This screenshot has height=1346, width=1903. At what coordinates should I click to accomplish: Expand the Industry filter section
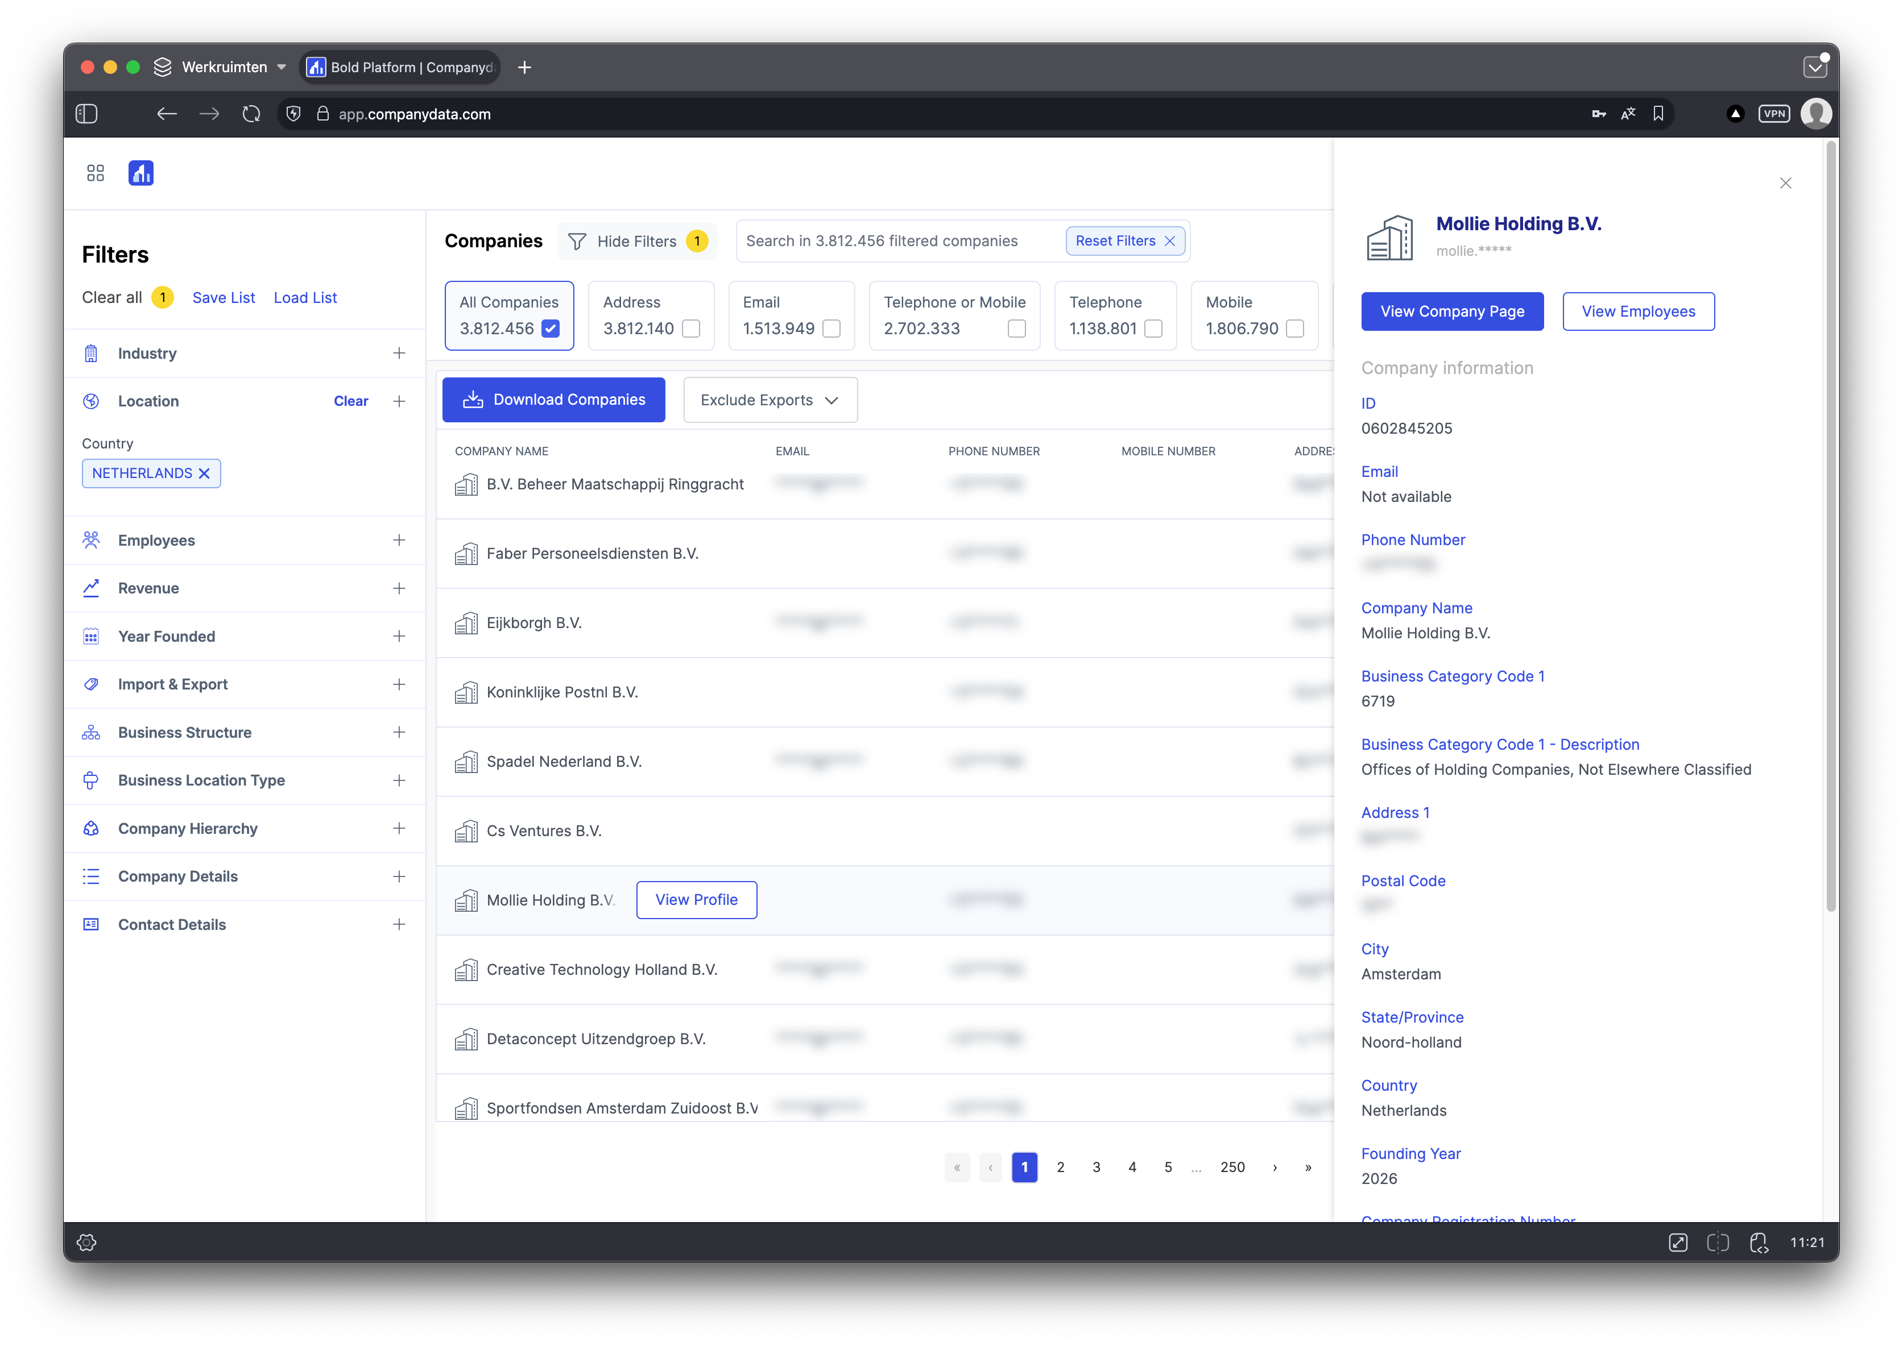point(399,353)
